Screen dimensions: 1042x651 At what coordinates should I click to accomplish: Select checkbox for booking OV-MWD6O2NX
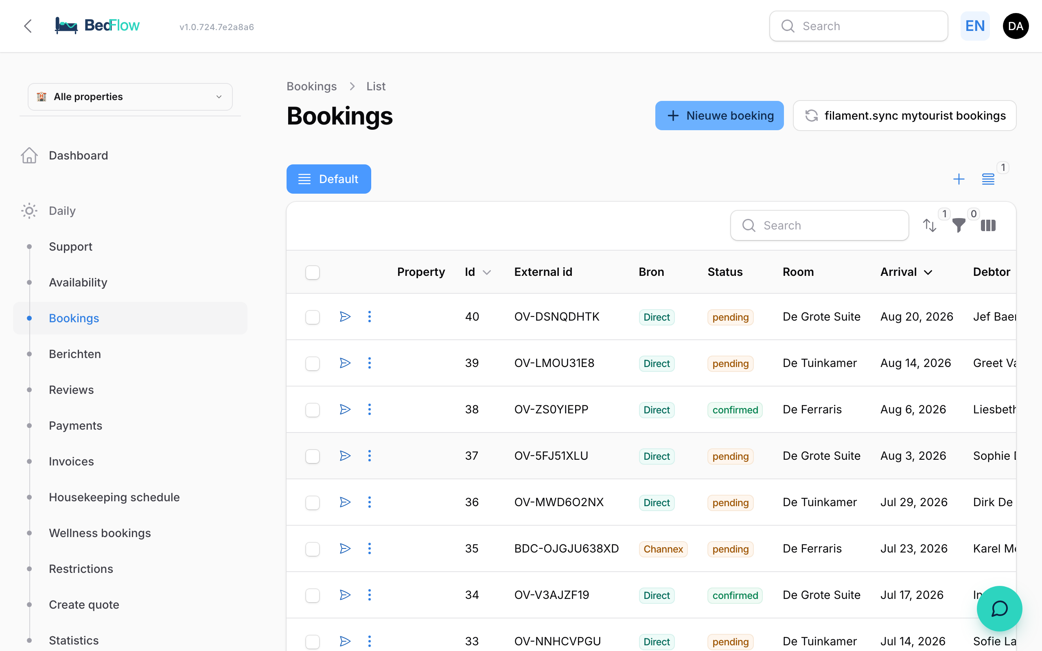[x=313, y=502]
